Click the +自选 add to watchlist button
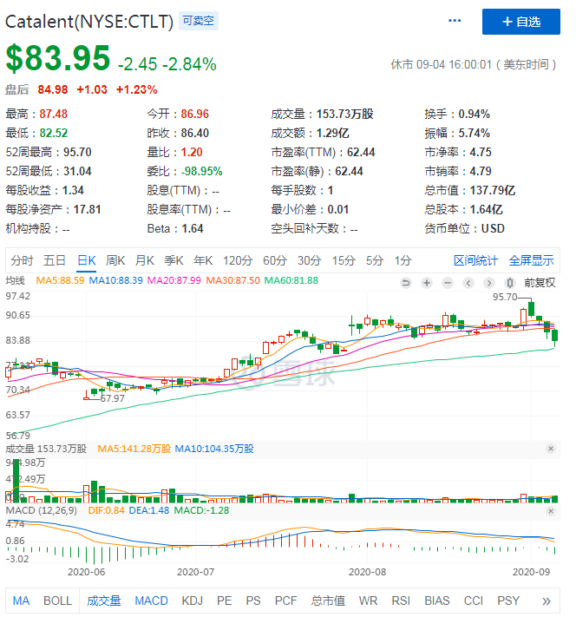 click(x=521, y=22)
